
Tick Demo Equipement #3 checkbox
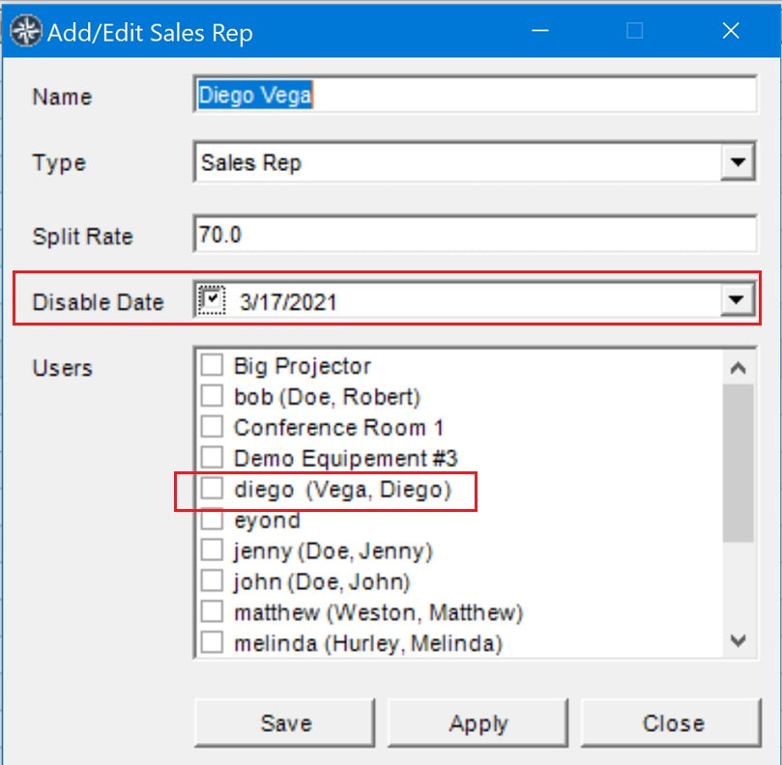click(x=212, y=457)
